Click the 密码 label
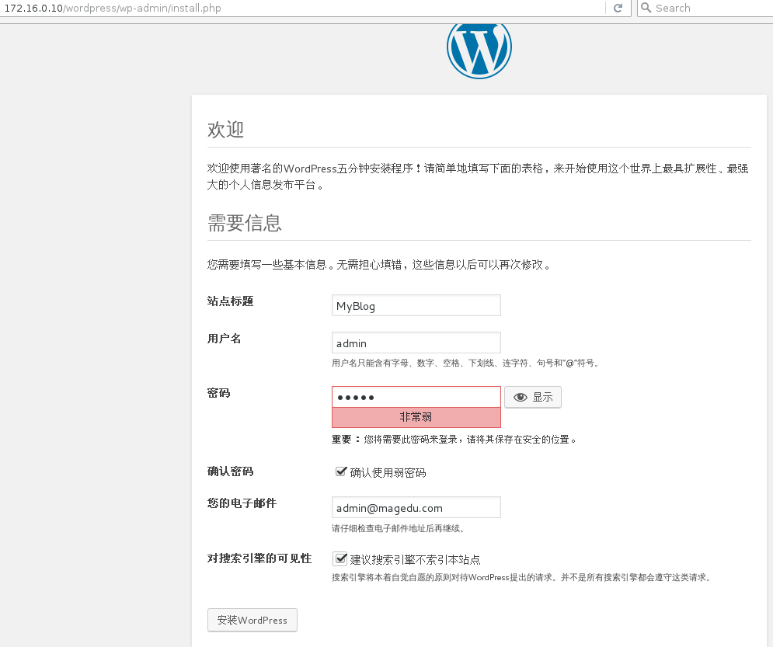Viewport: 773px width, 647px height. point(219,393)
